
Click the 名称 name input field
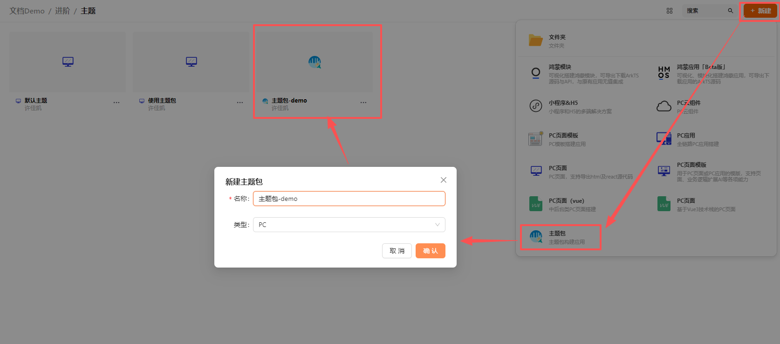pos(349,199)
